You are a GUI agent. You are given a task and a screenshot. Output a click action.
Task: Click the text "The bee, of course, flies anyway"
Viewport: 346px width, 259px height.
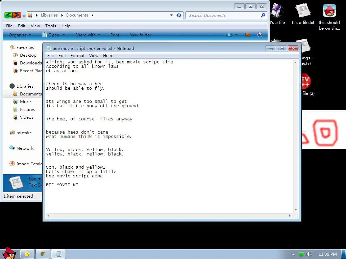coord(89,119)
